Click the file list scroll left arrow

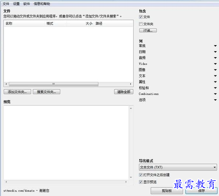[x=6, y=84]
